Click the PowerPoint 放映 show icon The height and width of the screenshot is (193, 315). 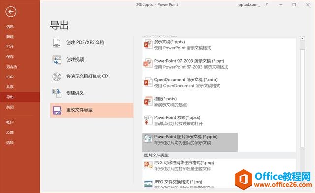click(148, 120)
